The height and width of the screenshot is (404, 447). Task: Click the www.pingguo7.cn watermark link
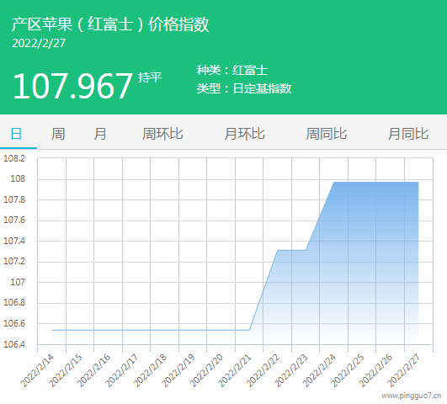pos(412,396)
